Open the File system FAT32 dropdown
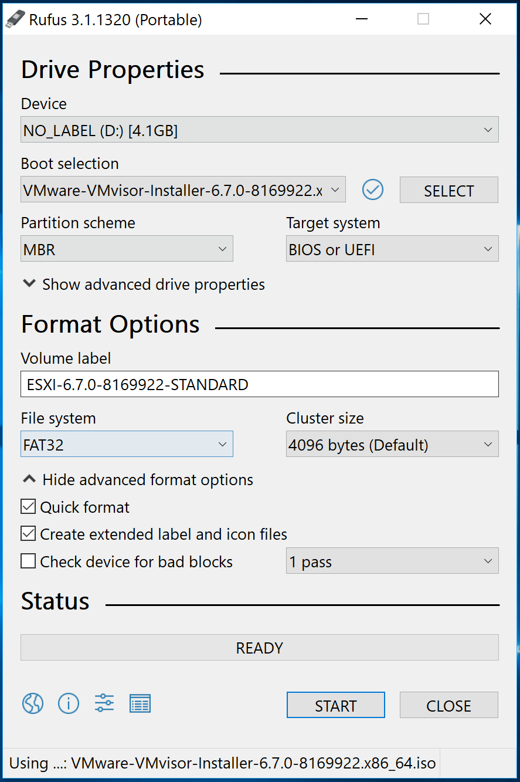Viewport: 520px width, 782px height. click(127, 445)
